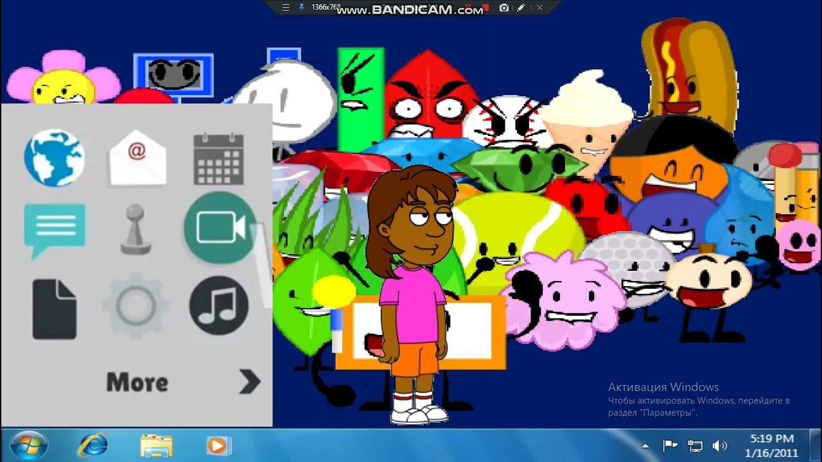Open the Action Center flag icon
Viewport: 822px width, 462px height.
coord(670,445)
